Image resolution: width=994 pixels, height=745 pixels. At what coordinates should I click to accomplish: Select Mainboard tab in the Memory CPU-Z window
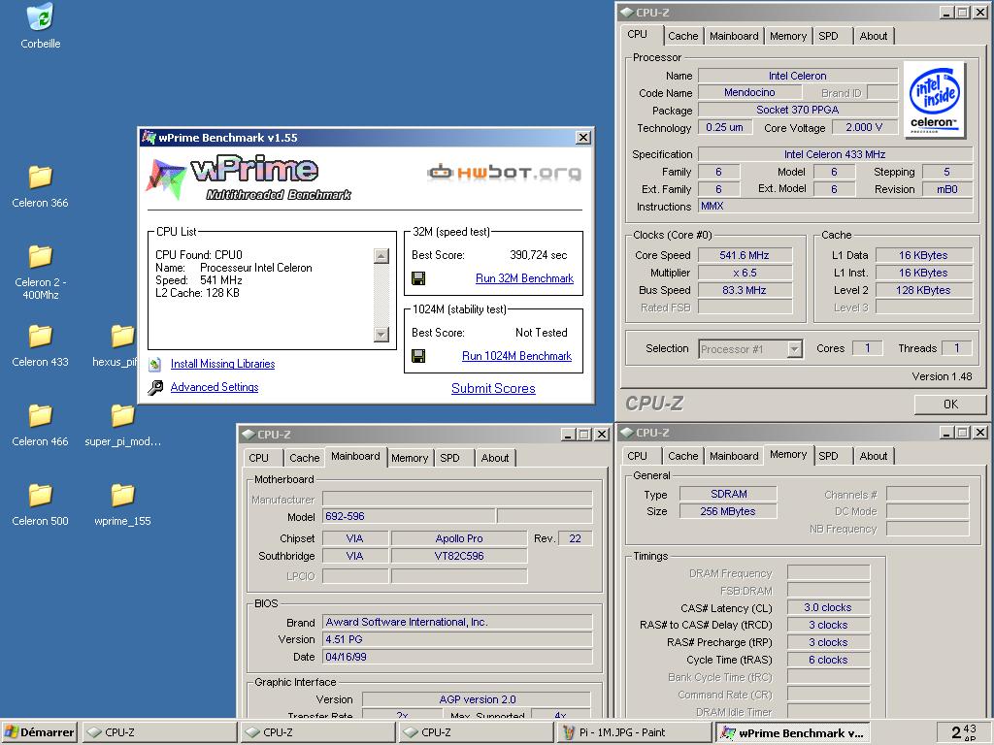point(734,456)
